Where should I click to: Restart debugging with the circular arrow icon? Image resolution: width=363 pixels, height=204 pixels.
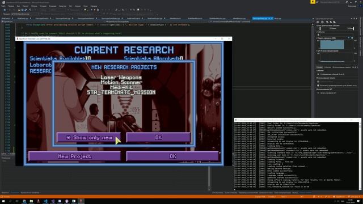98,10
